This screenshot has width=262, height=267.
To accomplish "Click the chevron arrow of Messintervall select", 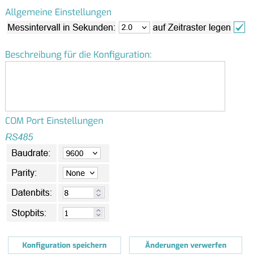I will (144, 28).
